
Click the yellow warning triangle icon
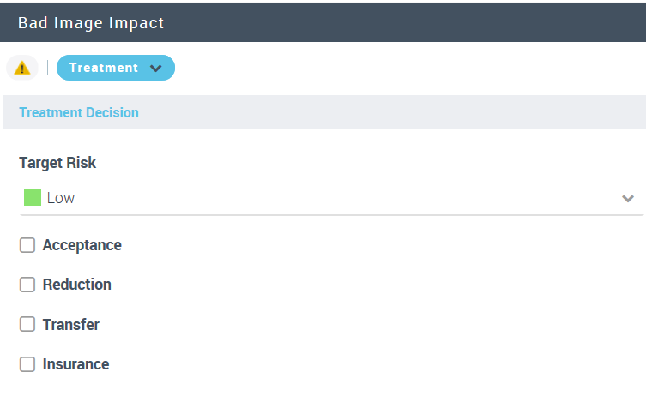pyautogui.click(x=22, y=68)
